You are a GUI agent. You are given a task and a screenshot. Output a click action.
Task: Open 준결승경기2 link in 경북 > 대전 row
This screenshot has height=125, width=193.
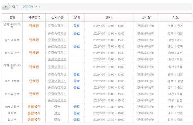coord(57,33)
